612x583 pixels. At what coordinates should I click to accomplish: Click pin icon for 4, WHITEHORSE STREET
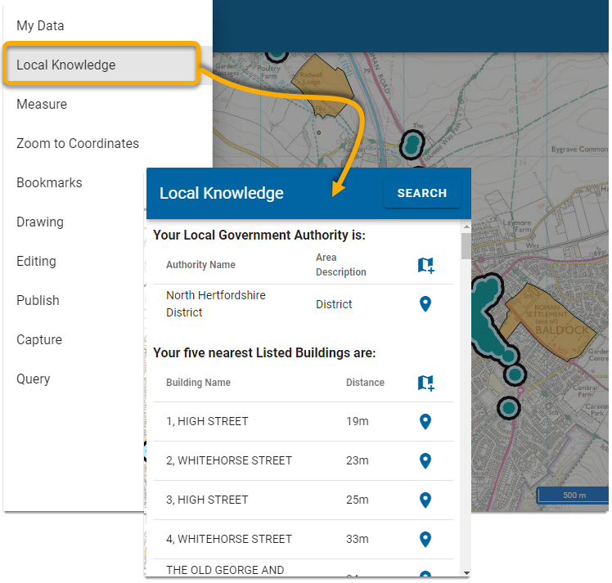pos(425,540)
